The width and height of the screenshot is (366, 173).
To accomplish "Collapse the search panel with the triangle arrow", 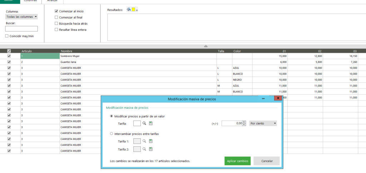I will pyautogui.click(x=206, y=46).
